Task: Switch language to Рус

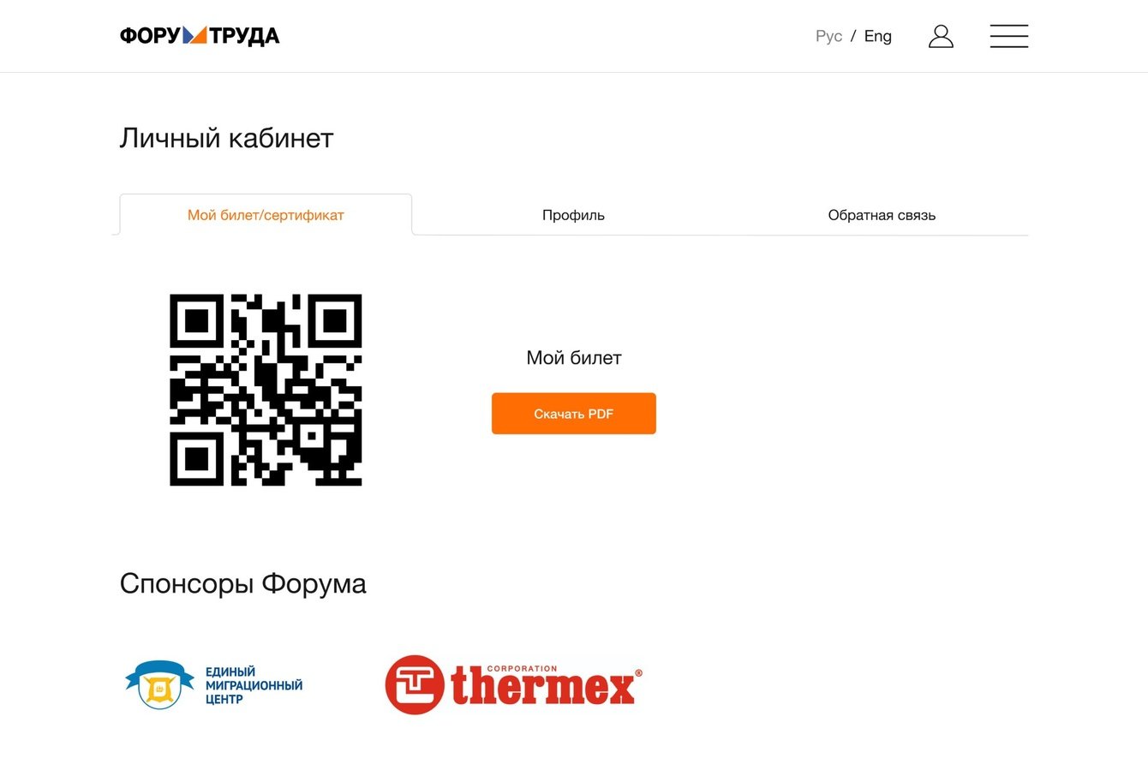Action: point(828,36)
